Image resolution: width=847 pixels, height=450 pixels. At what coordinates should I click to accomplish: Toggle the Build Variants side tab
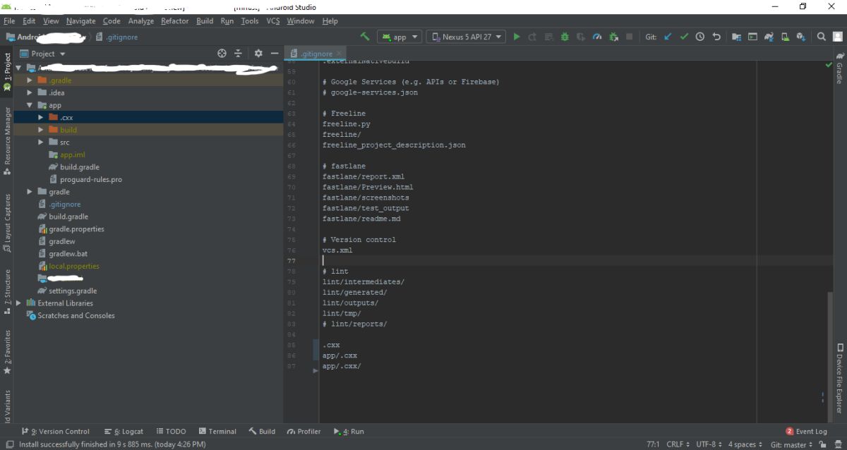coord(7,406)
